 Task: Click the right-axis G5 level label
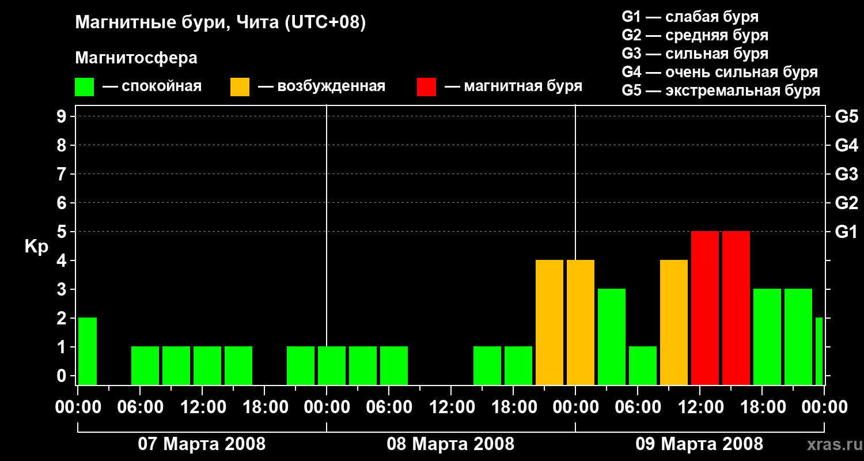pyautogui.click(x=847, y=117)
